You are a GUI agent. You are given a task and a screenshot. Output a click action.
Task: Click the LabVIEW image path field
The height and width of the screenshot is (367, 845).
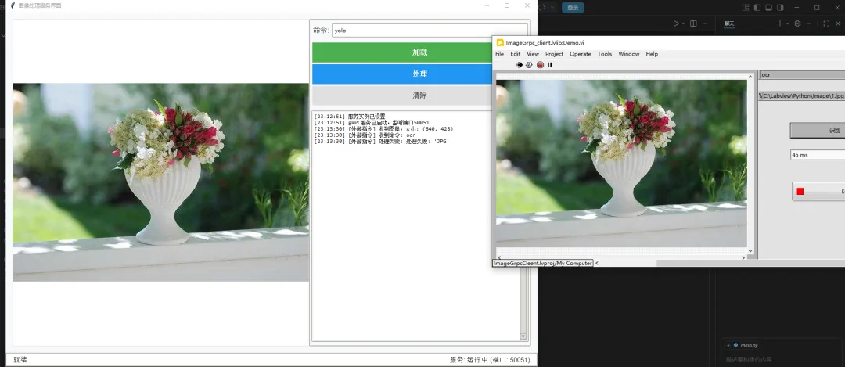point(803,95)
